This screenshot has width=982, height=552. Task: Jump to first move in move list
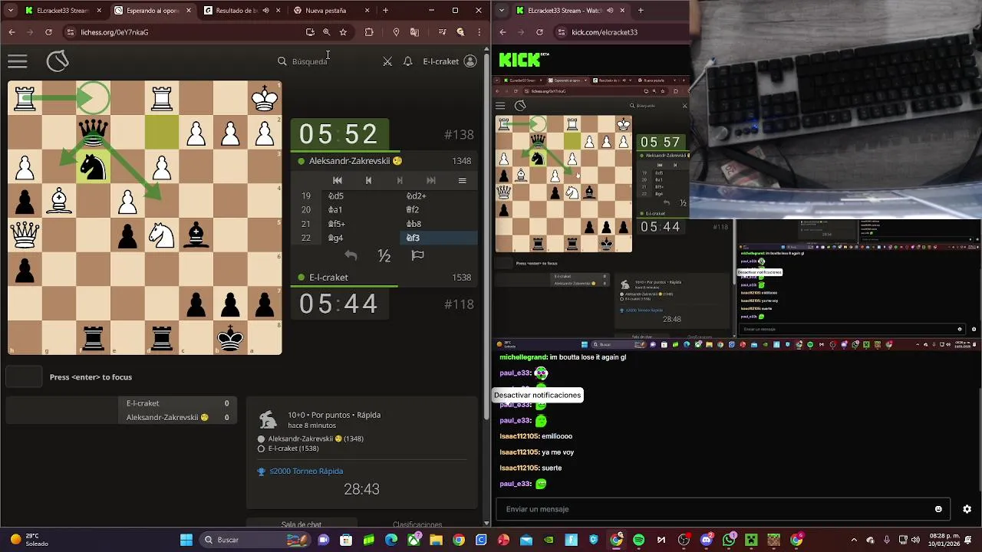(337, 180)
